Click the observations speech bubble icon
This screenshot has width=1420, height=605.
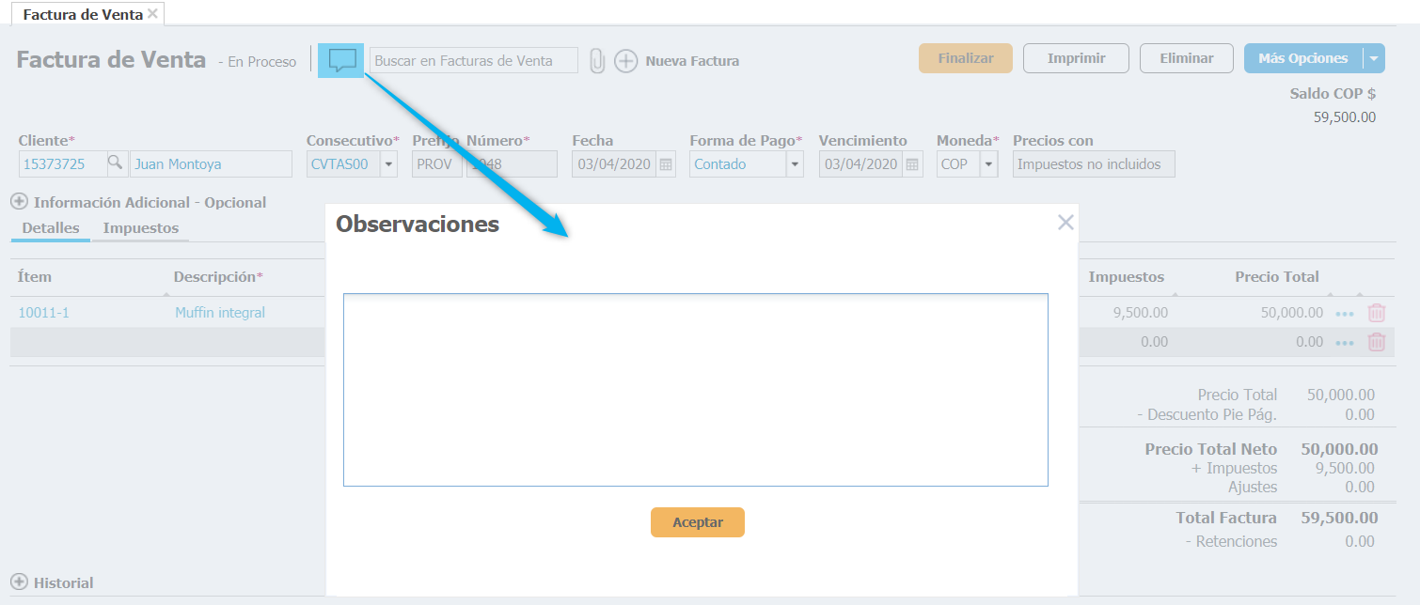click(341, 60)
